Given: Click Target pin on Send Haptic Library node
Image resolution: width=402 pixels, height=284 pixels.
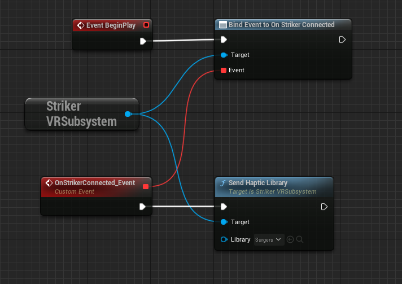Looking at the screenshot, I should pos(224,222).
